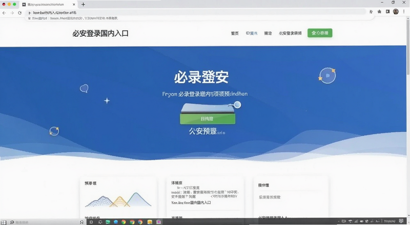Open the yellow File Explorer taskbar icon

pyautogui.click(x=150, y=222)
